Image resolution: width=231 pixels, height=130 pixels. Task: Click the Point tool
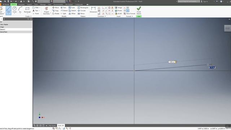(36, 14)
